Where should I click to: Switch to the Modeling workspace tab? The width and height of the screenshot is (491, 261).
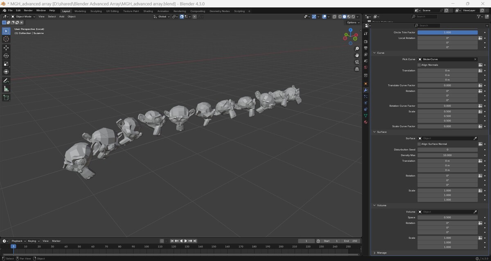(80, 11)
